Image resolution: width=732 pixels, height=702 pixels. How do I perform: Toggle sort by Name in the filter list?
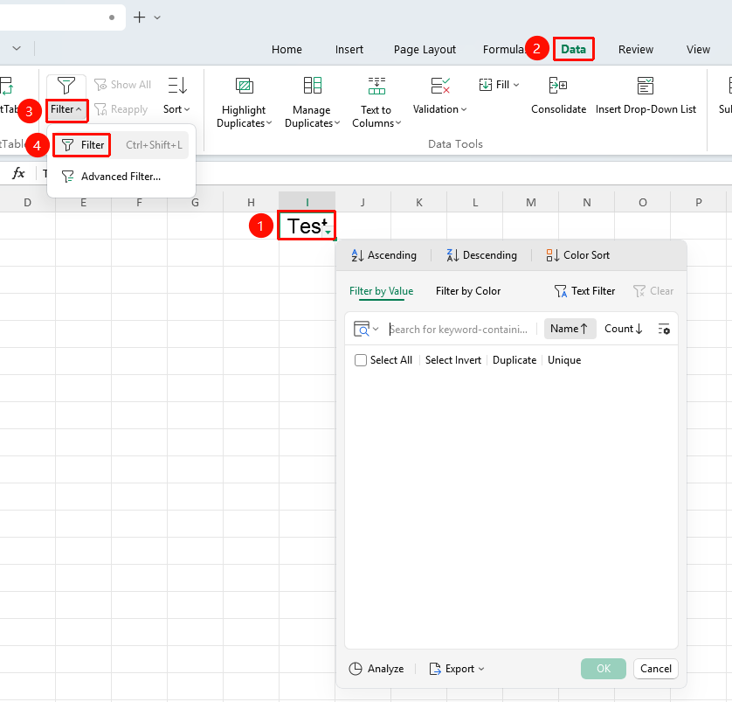[570, 329]
